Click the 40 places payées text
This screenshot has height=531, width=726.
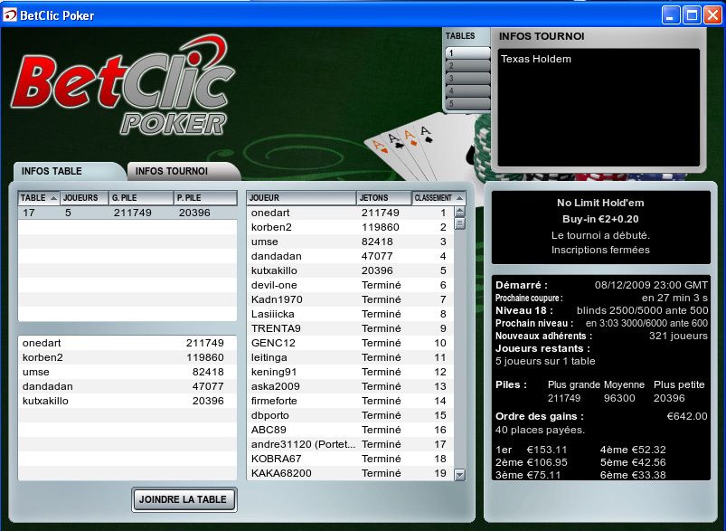coord(540,430)
